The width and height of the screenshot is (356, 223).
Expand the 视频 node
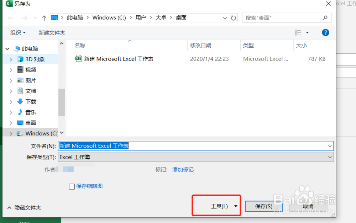tap(11, 70)
